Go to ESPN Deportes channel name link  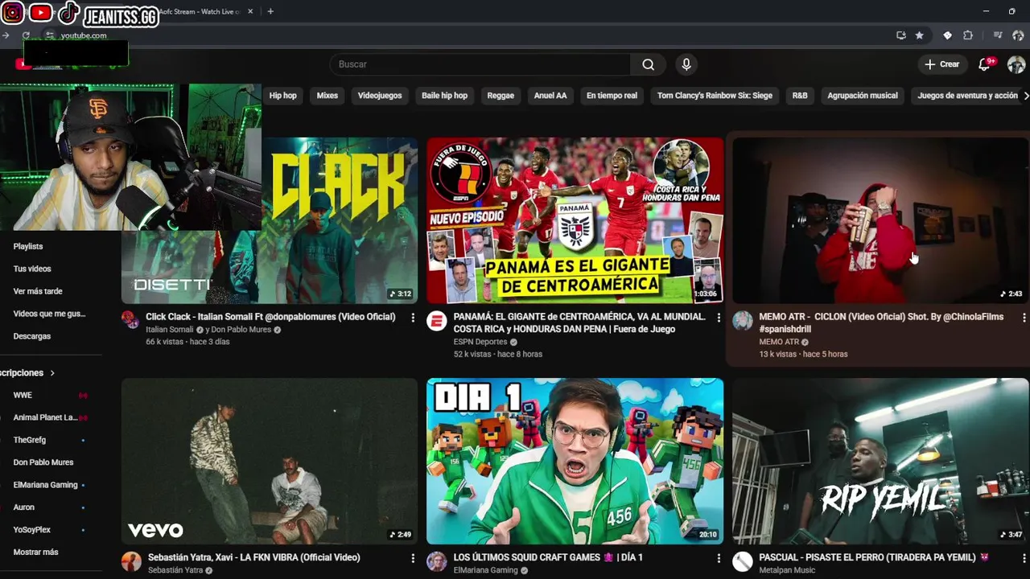(x=480, y=342)
